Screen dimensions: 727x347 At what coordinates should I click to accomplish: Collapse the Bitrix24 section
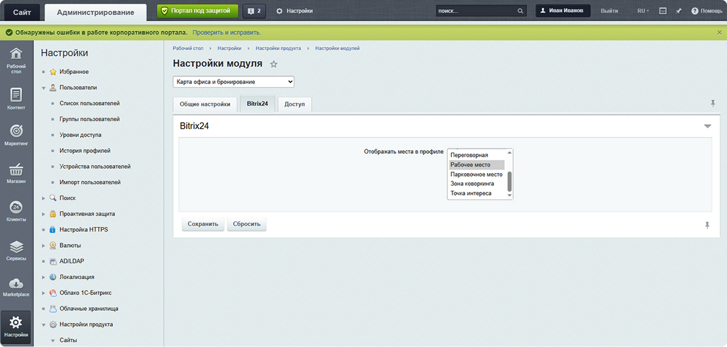pos(708,126)
